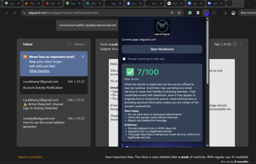Click the Grammarly extension icon
Viewport: 256px width, 164px height.
(x=190, y=13)
